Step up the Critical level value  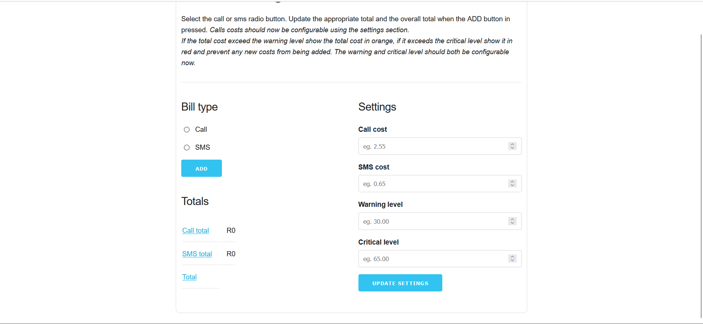click(512, 257)
